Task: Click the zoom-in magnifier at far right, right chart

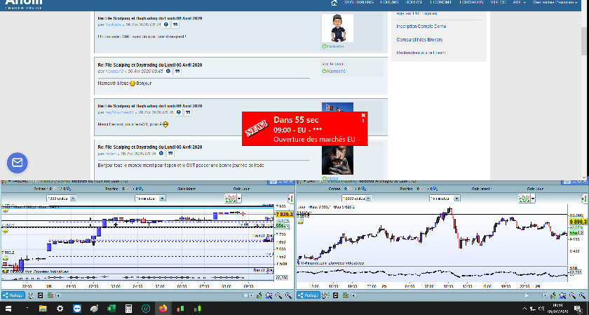Action: [582, 296]
